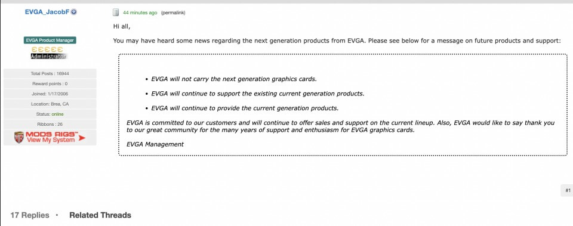Click the #1 post number marker
The image size is (573, 226).
click(568, 191)
